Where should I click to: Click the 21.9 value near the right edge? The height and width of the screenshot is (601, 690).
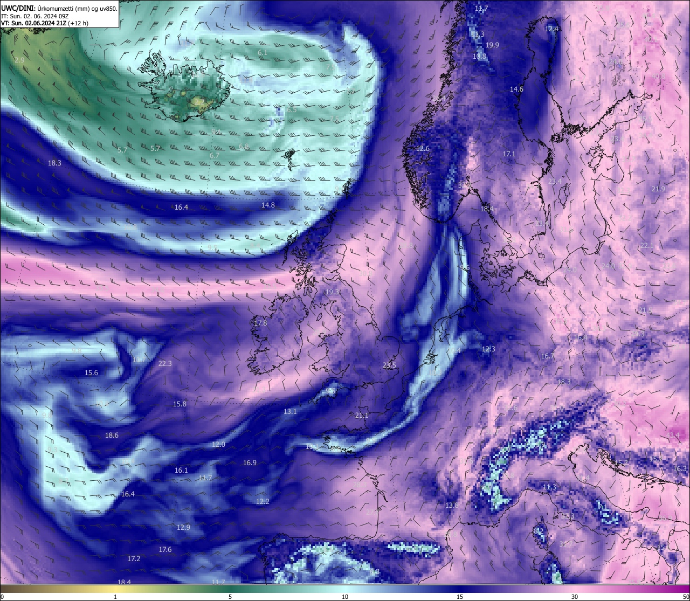point(658,189)
